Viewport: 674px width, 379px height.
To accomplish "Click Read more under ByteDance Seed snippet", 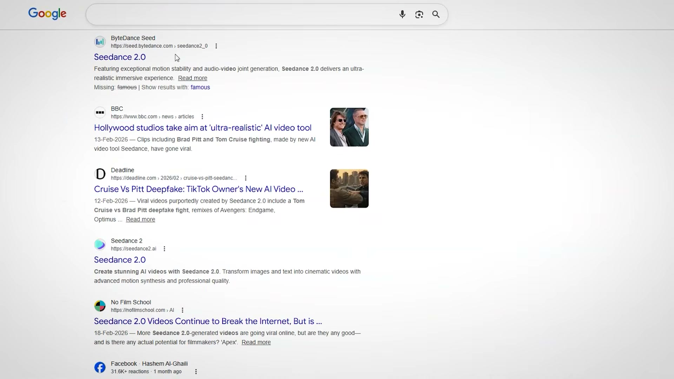I will coord(192,78).
